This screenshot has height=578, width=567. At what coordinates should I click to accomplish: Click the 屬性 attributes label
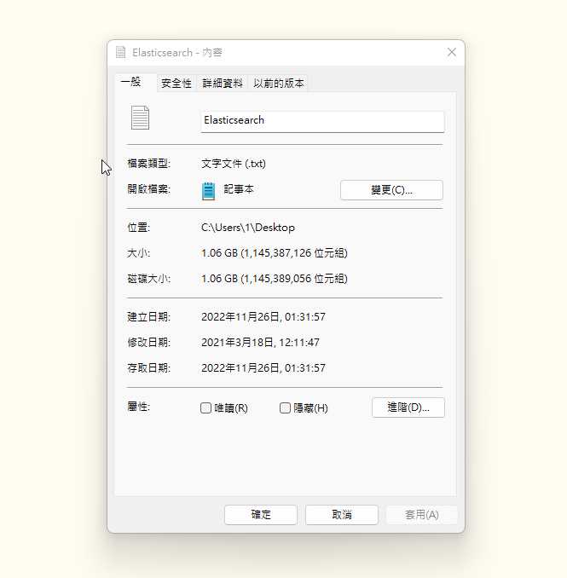coord(139,407)
